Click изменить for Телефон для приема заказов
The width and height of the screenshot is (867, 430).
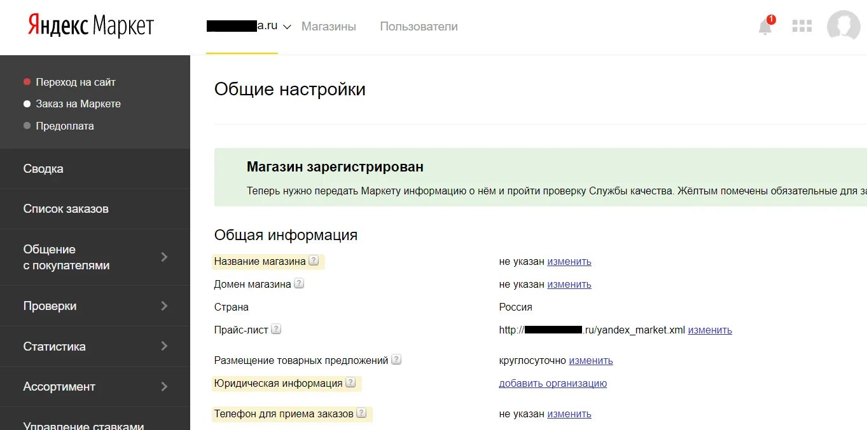pos(569,413)
